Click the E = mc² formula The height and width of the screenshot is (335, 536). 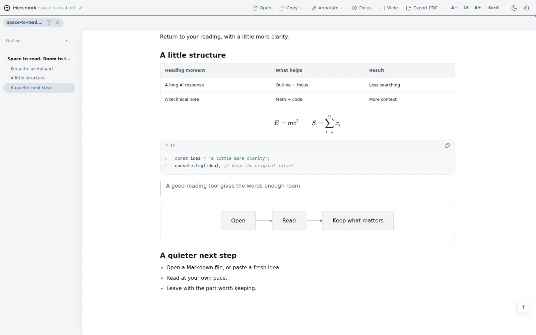286,123
